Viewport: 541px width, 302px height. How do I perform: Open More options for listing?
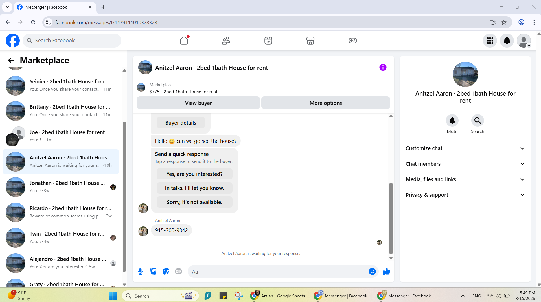pos(326,103)
